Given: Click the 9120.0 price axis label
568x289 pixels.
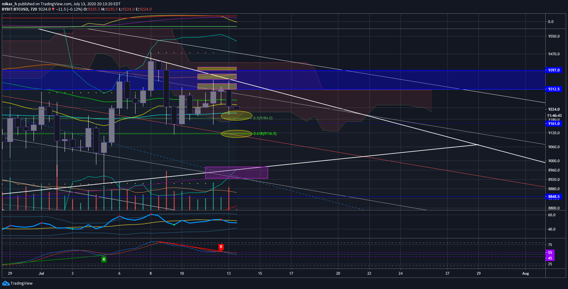Looking at the screenshot, I should pos(554,133).
